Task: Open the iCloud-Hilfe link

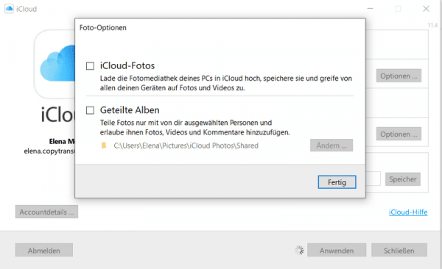Action: click(408, 212)
